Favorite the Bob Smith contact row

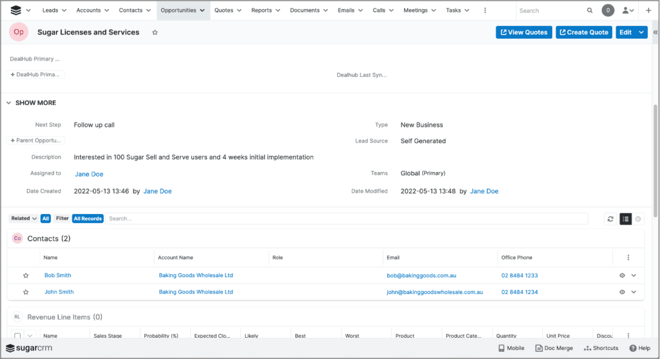[26, 276]
